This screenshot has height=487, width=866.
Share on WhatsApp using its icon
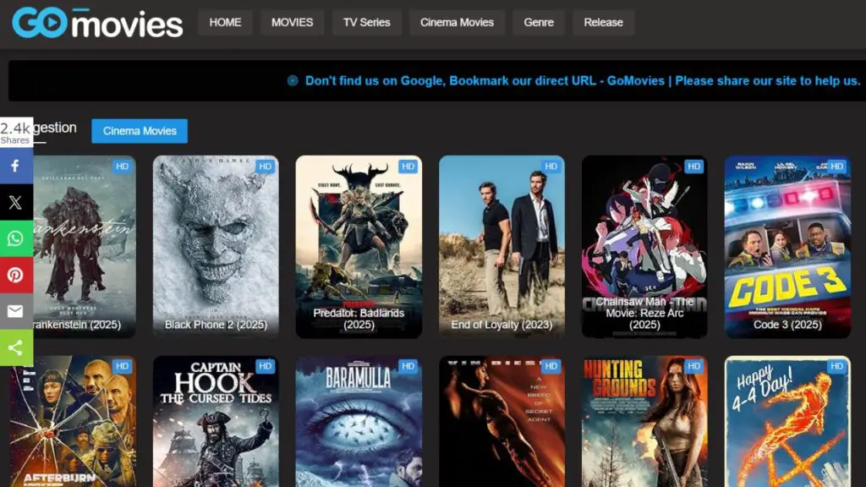point(15,238)
